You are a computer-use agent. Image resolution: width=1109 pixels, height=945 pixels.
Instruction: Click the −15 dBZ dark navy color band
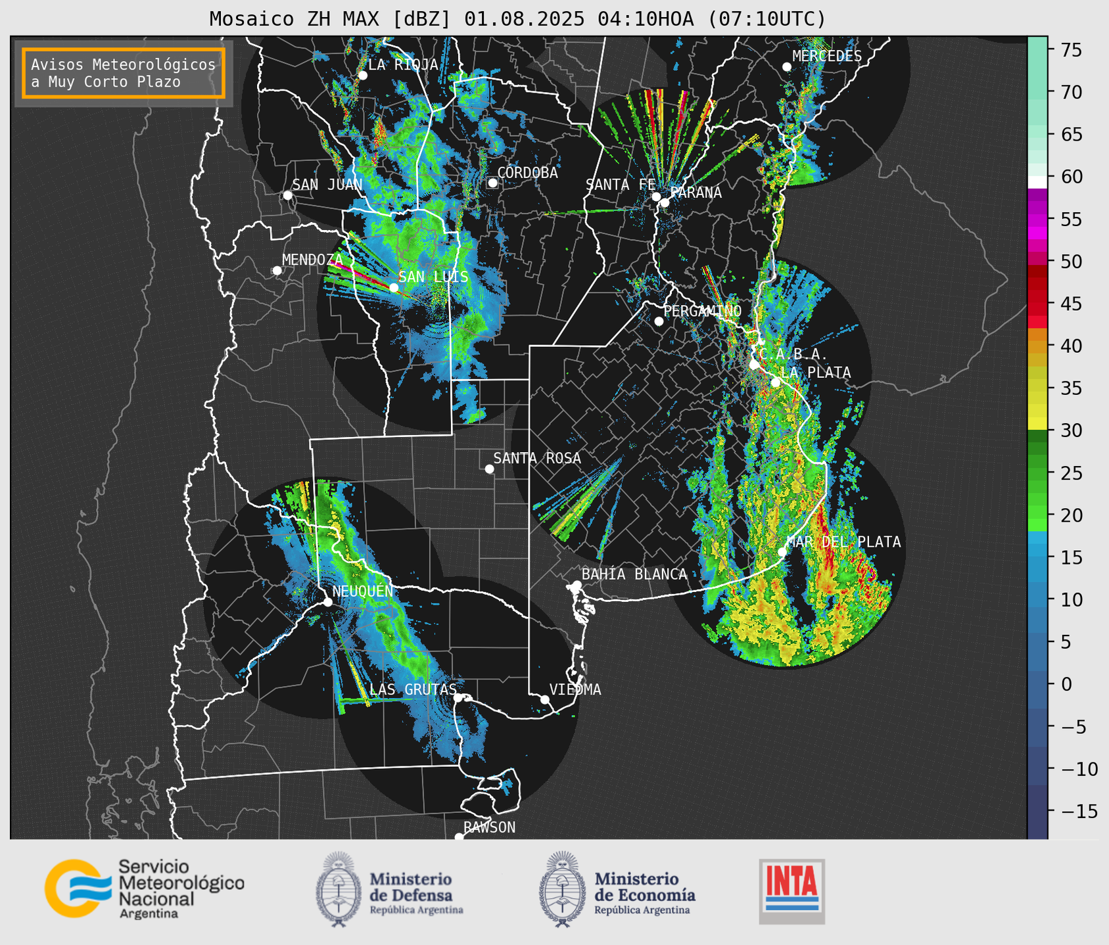tap(1037, 812)
